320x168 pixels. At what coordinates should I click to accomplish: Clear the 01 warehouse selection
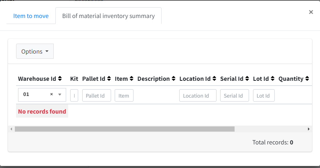point(51,95)
